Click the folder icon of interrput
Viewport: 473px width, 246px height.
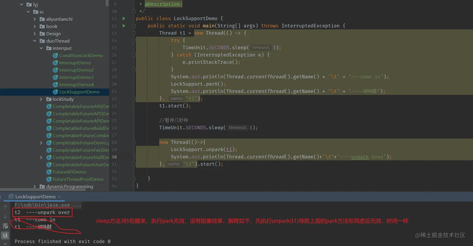click(x=49, y=48)
